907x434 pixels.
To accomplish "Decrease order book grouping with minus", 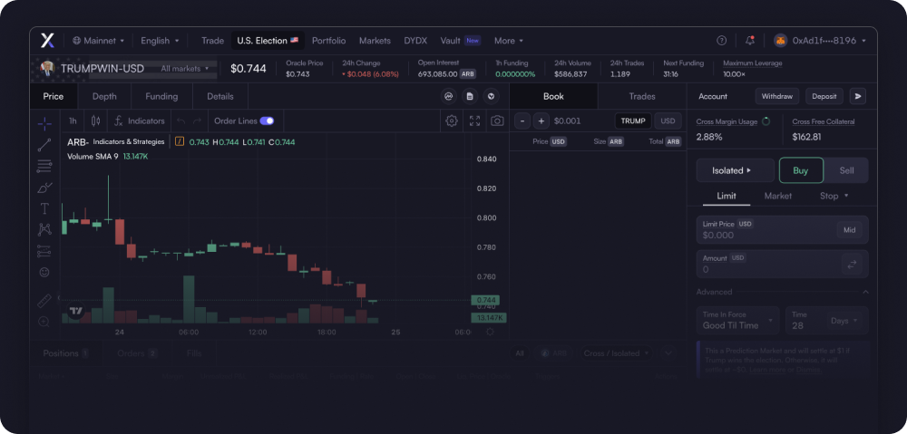I will pos(522,121).
